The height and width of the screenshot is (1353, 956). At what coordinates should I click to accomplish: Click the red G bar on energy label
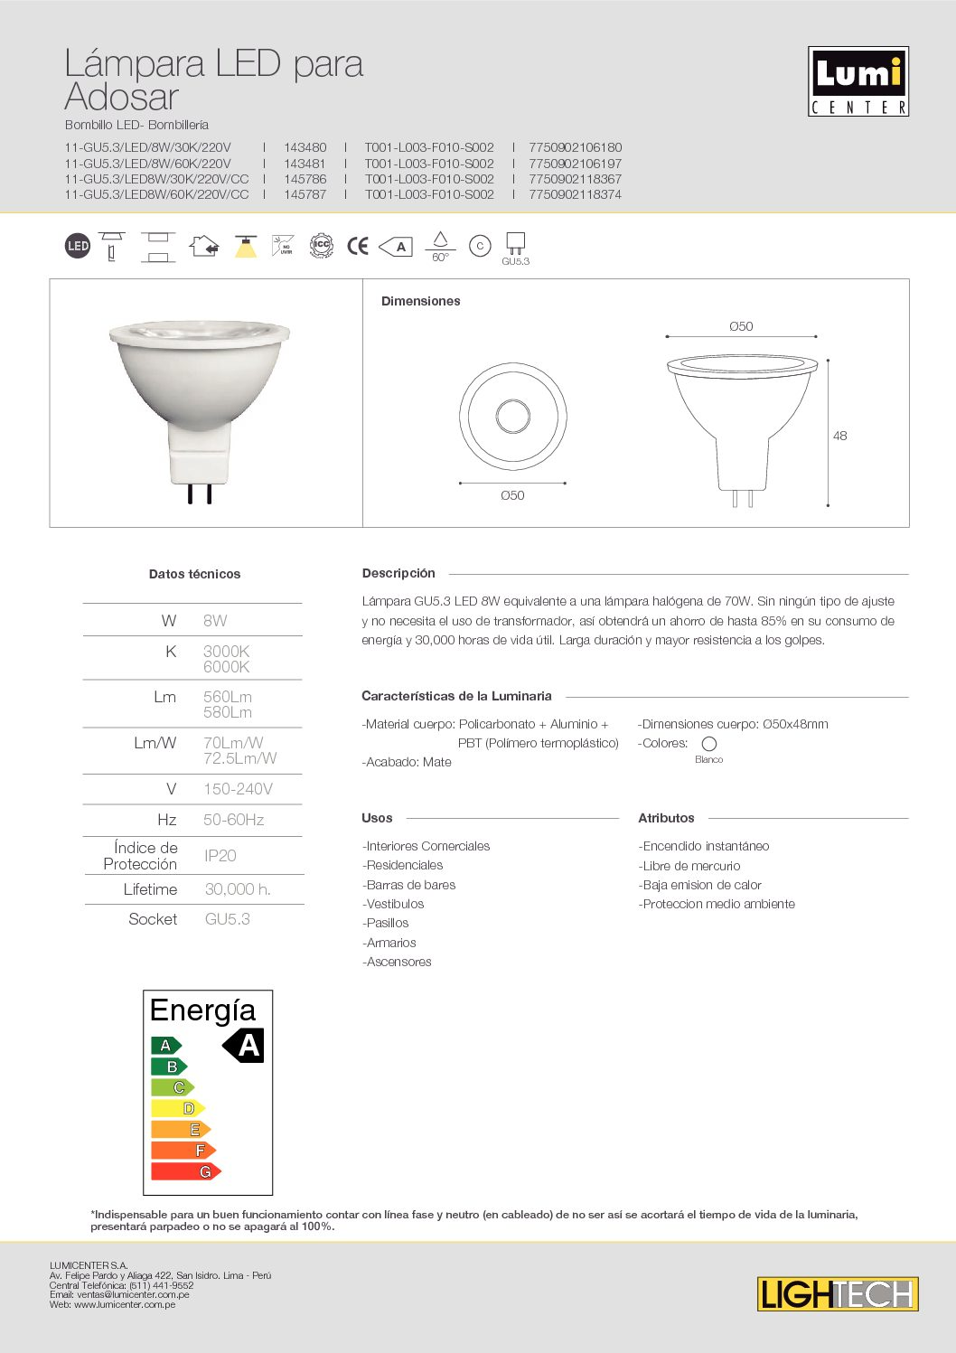(186, 1171)
